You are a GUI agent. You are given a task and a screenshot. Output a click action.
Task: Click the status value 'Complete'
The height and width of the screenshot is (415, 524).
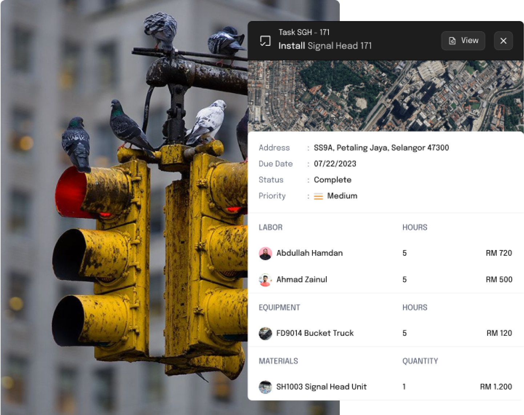click(332, 180)
